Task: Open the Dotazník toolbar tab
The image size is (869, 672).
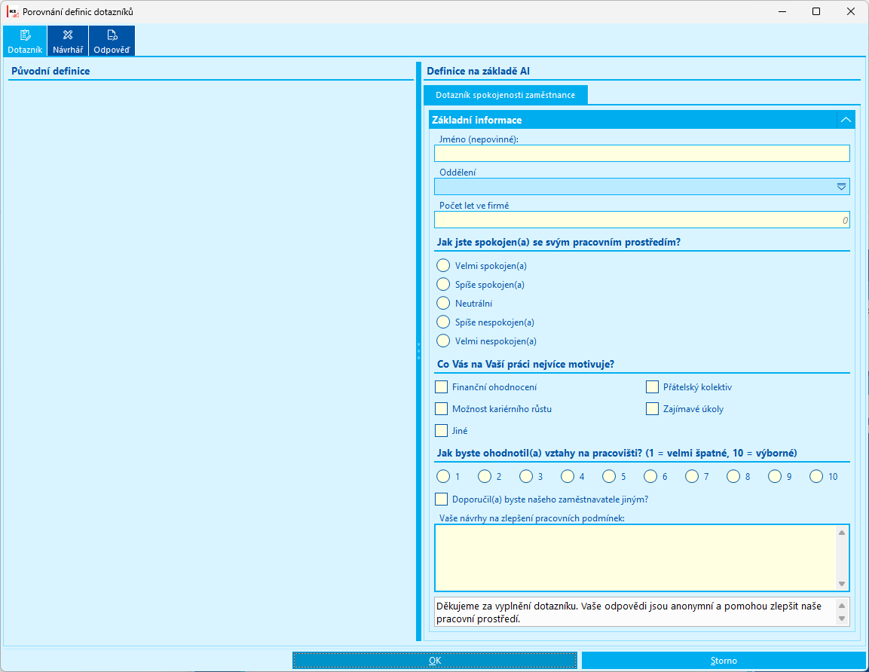Action: (x=25, y=41)
